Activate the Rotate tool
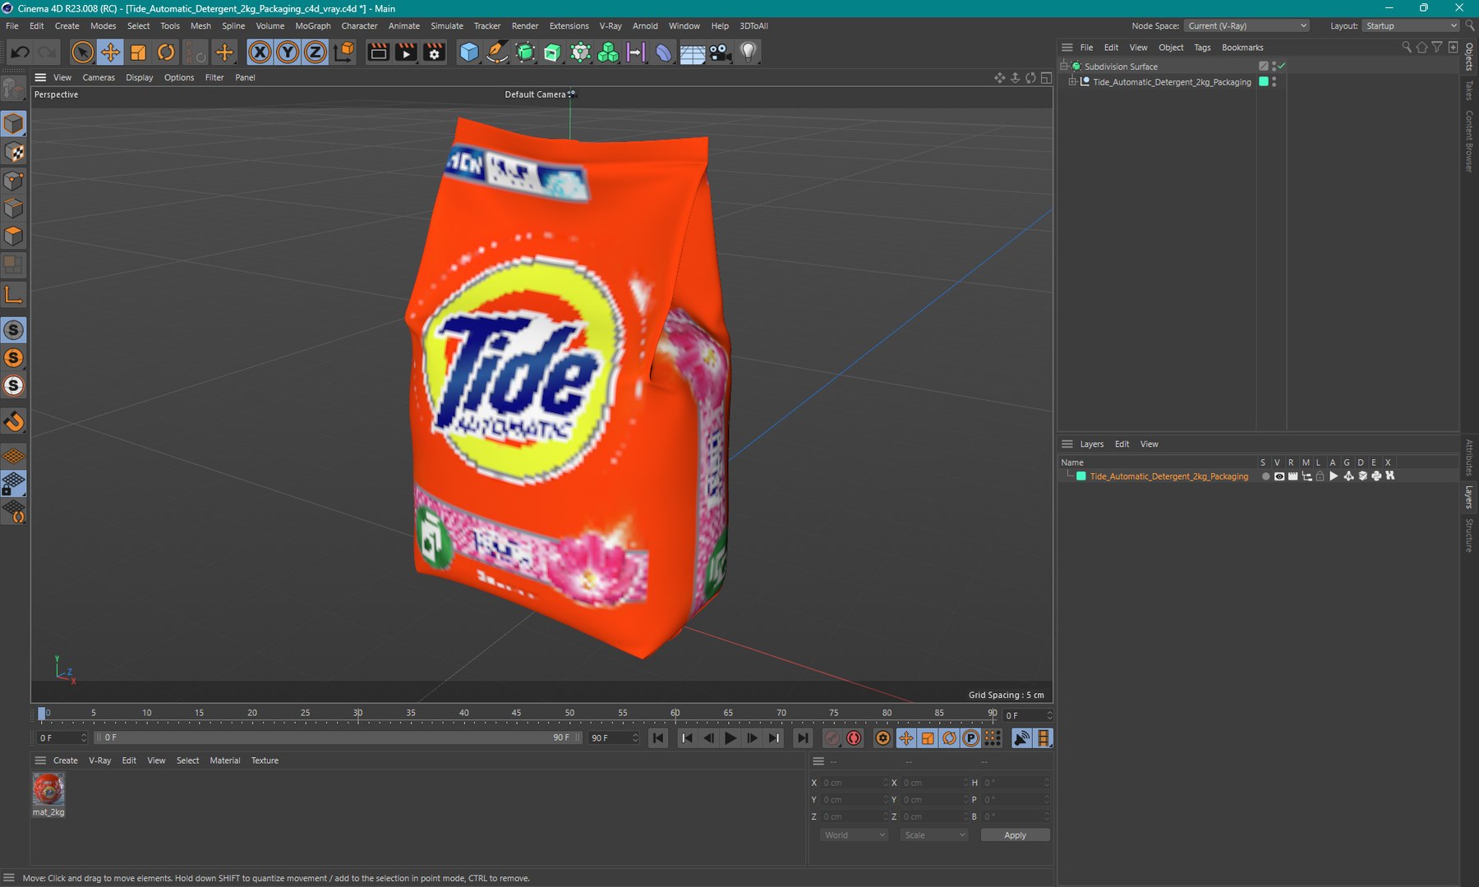Screen dimensions: 1479x887 coord(166,53)
